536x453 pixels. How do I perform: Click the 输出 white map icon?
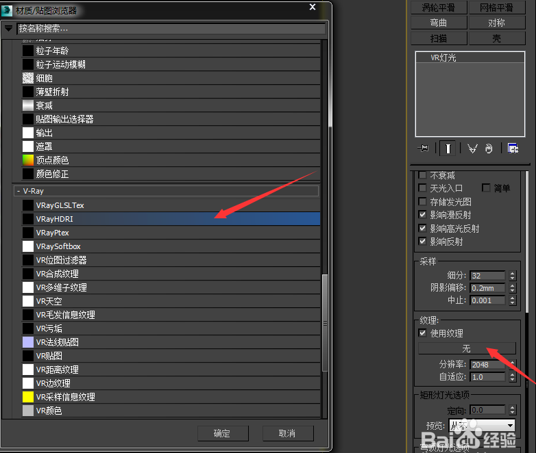pos(28,133)
